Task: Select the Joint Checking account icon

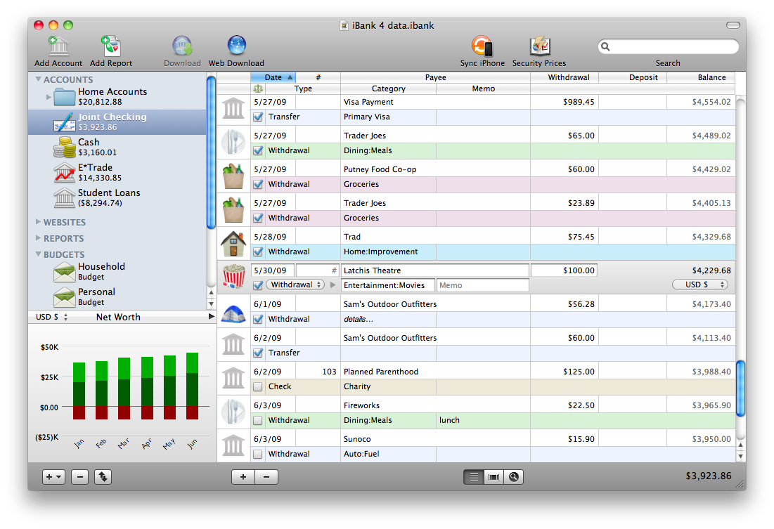Action: pos(64,122)
